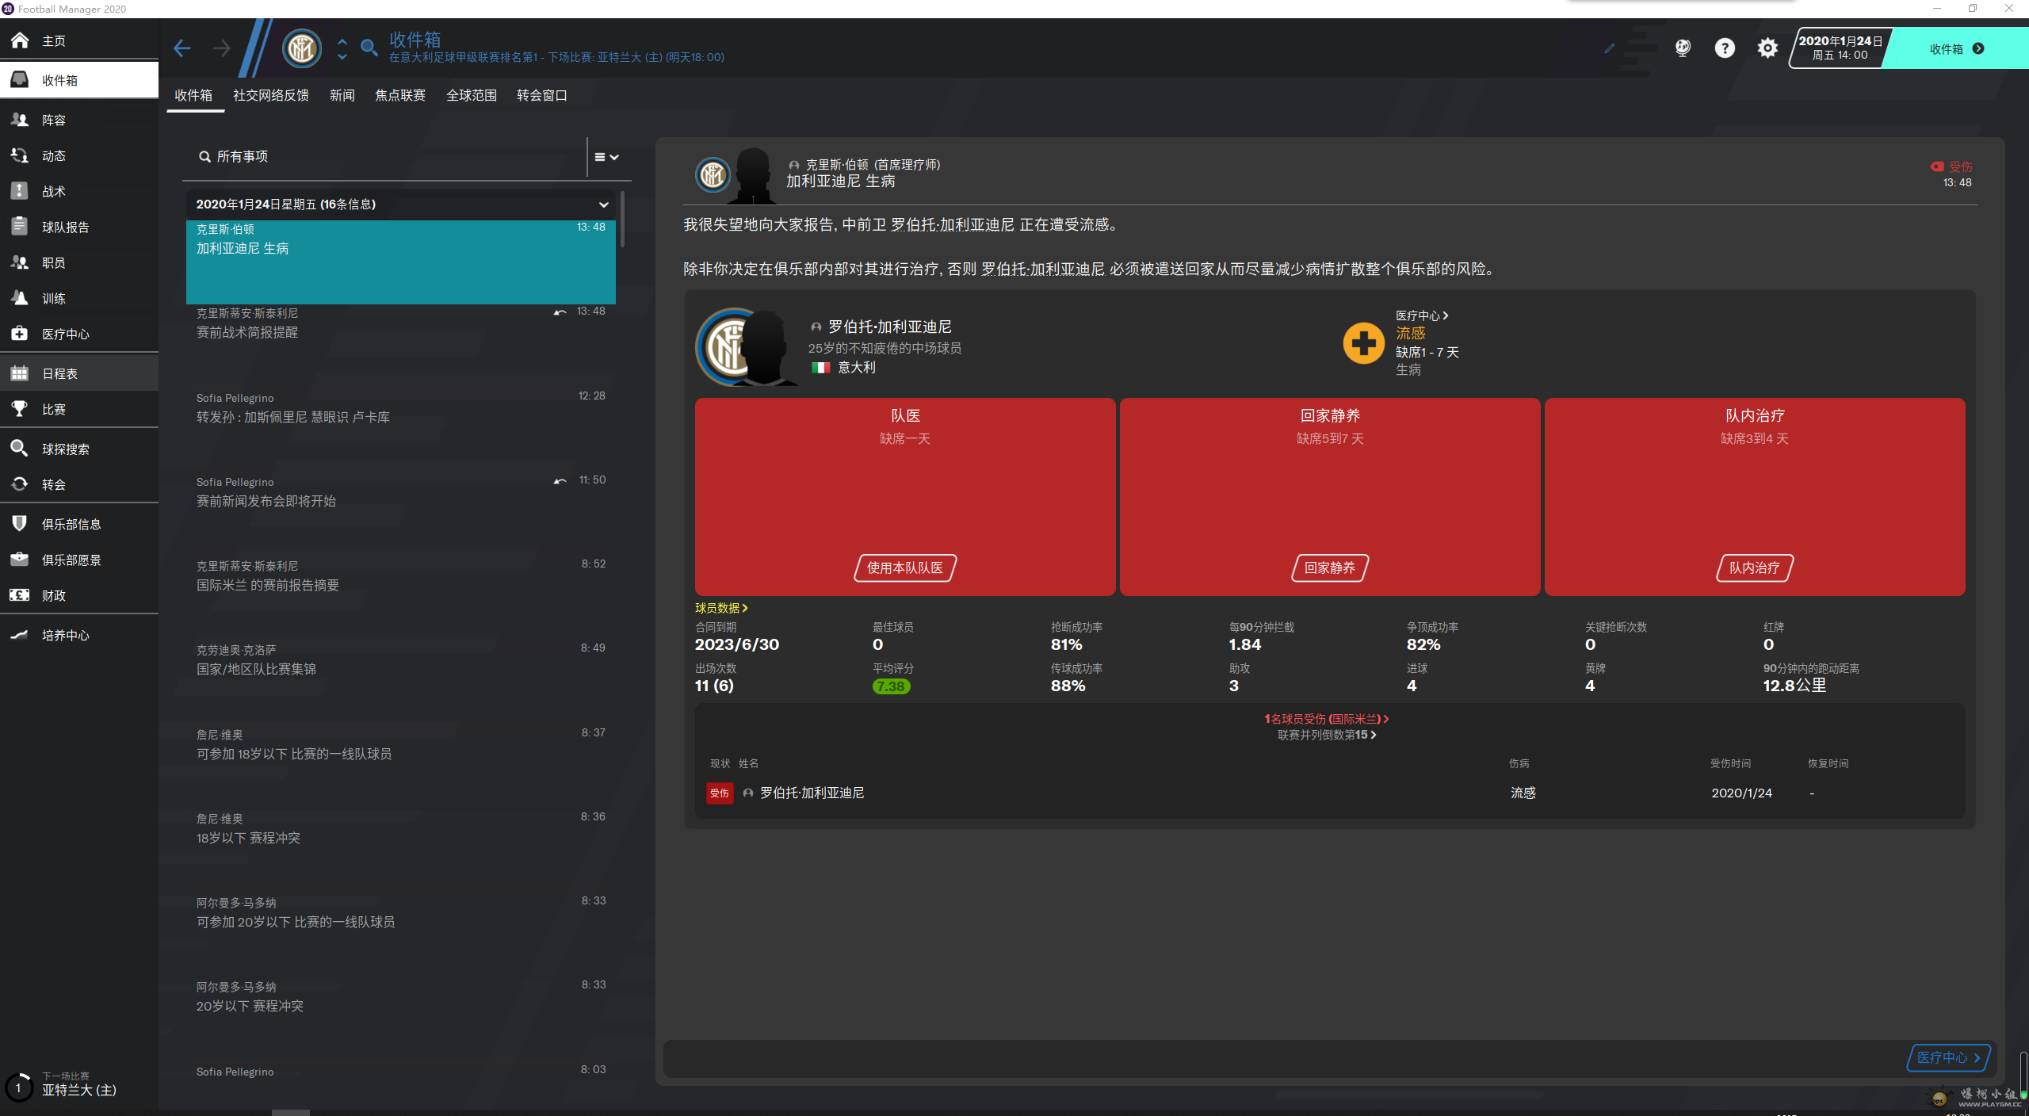Expand 联赛并列倒数第15 link
This screenshot has height=1116, width=2029.
1326,735
